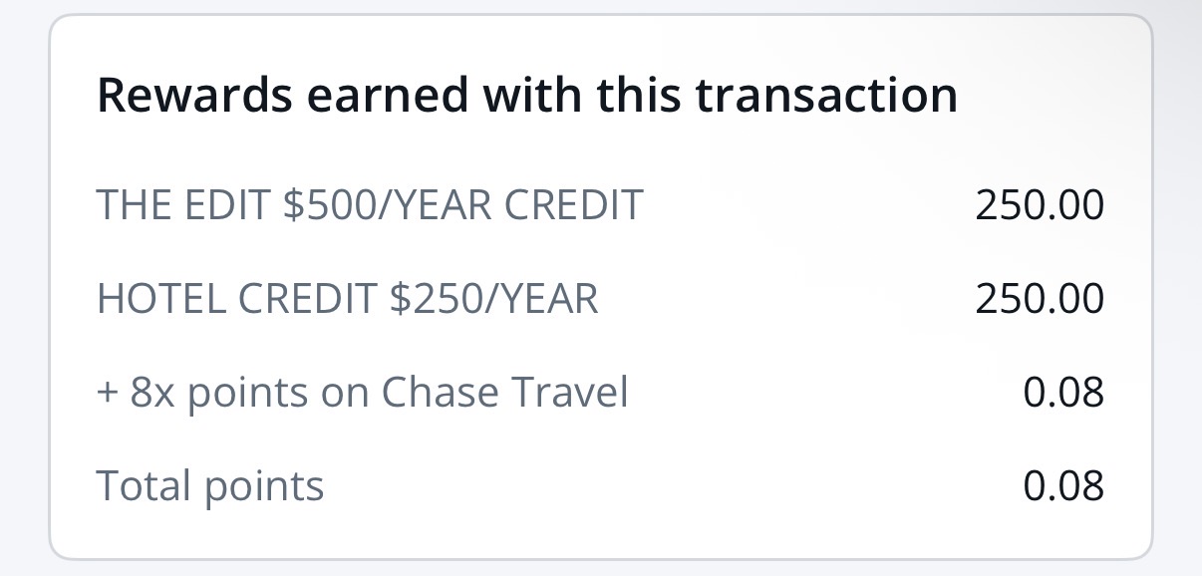
Task: Click the 0.08 value for Total points
Action: (1063, 486)
